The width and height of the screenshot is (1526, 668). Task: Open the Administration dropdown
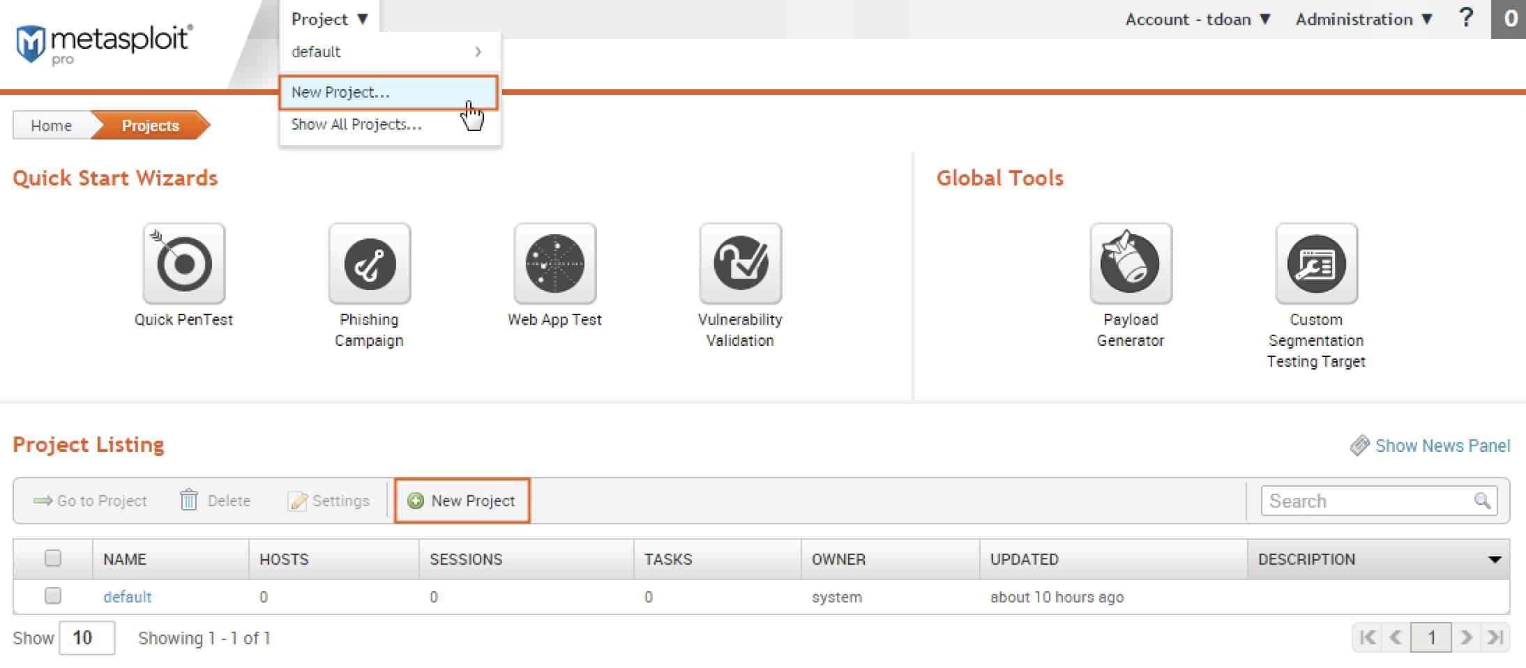[x=1364, y=19]
